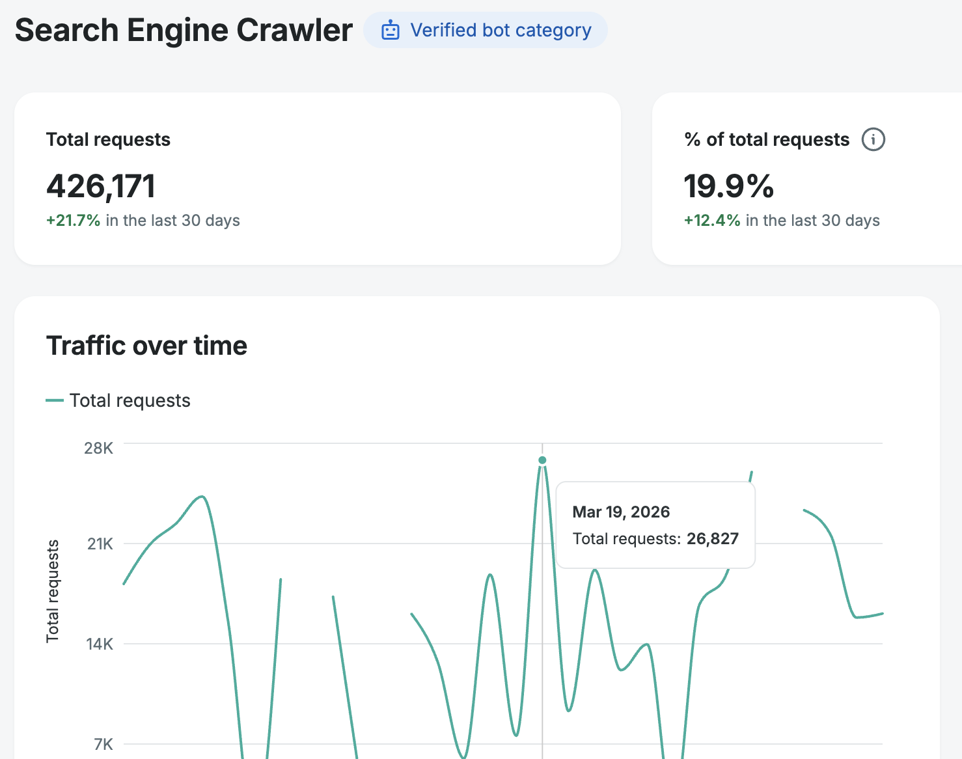Click the 7K y-axis label
Viewport: 962px width, 759px height.
(103, 744)
